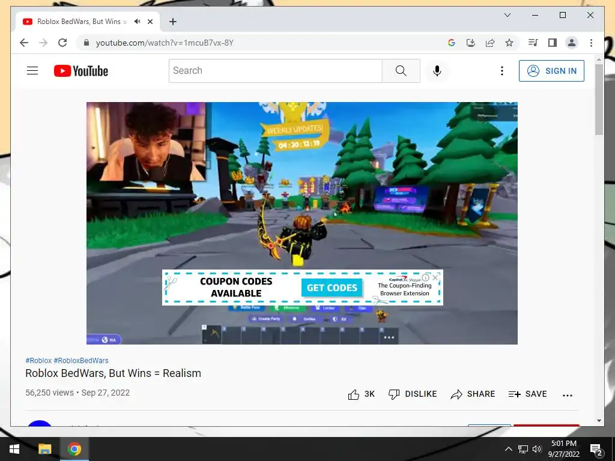
Task: Open the notification center icon
Action: [x=596, y=449]
